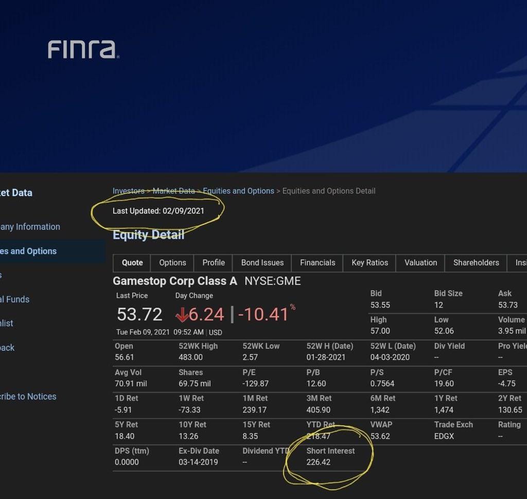Click Gamestop Corp Class A title
The width and height of the screenshot is (527, 499).
point(175,281)
